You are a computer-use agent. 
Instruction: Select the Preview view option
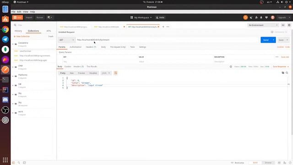point(81,73)
